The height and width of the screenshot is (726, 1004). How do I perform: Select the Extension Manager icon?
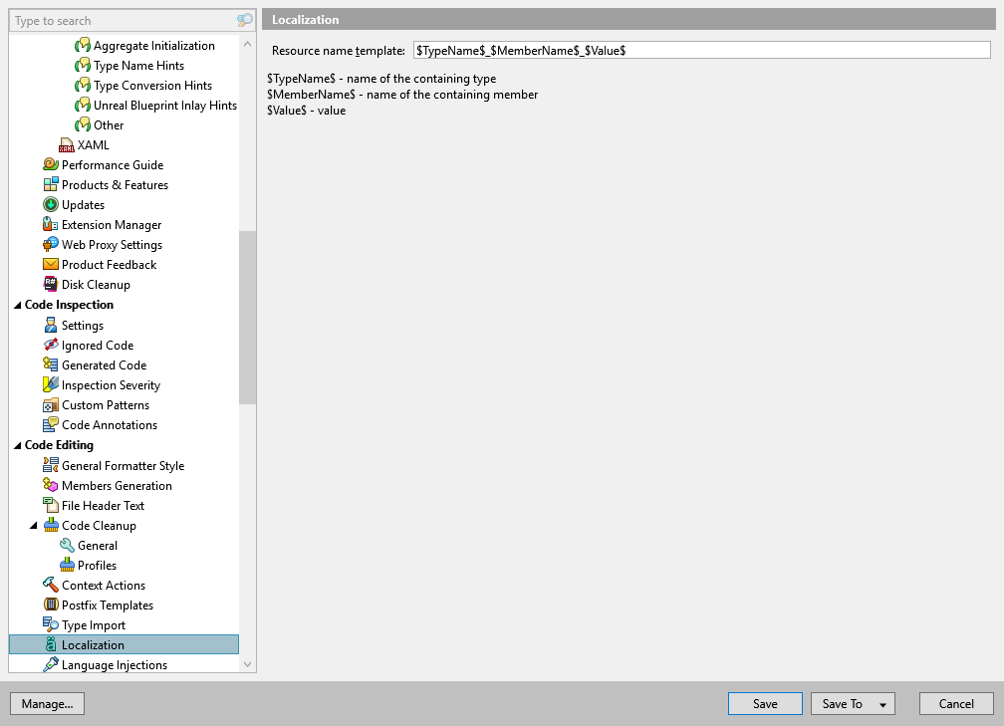[52, 224]
